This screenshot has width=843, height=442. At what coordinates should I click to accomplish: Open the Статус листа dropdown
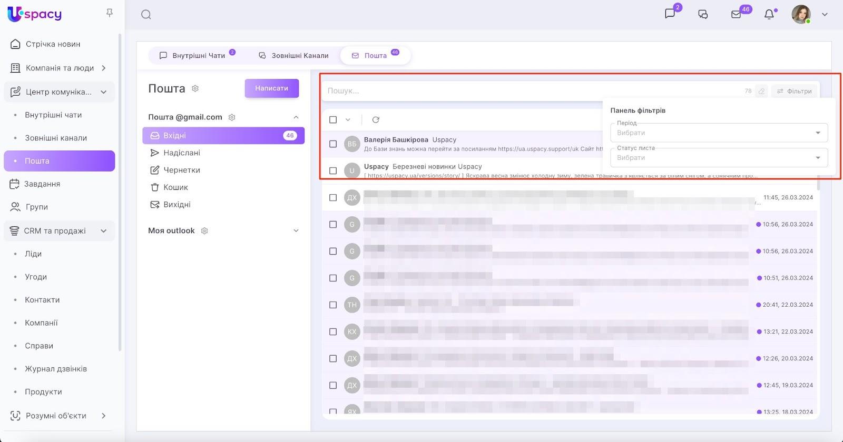[719, 158]
